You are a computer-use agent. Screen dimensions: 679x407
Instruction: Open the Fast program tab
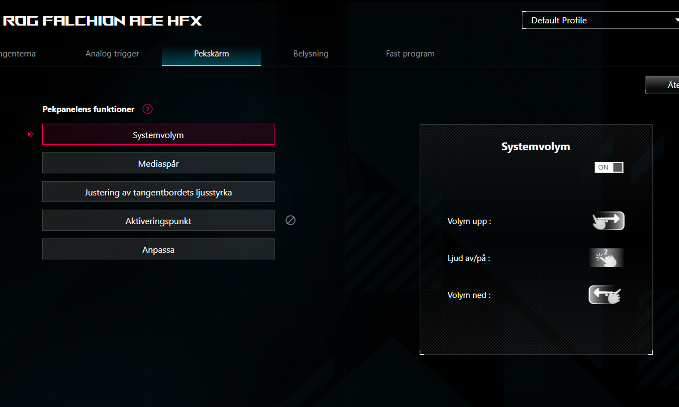coord(410,54)
